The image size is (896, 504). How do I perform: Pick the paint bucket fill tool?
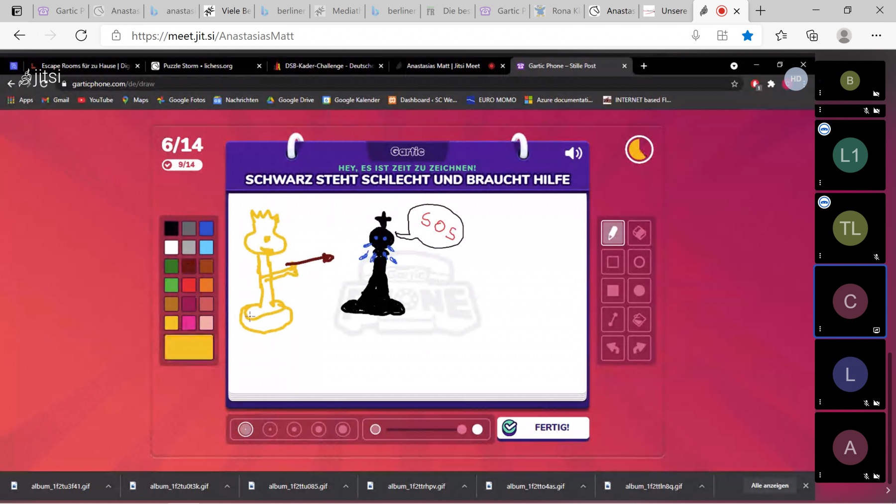coord(639,319)
